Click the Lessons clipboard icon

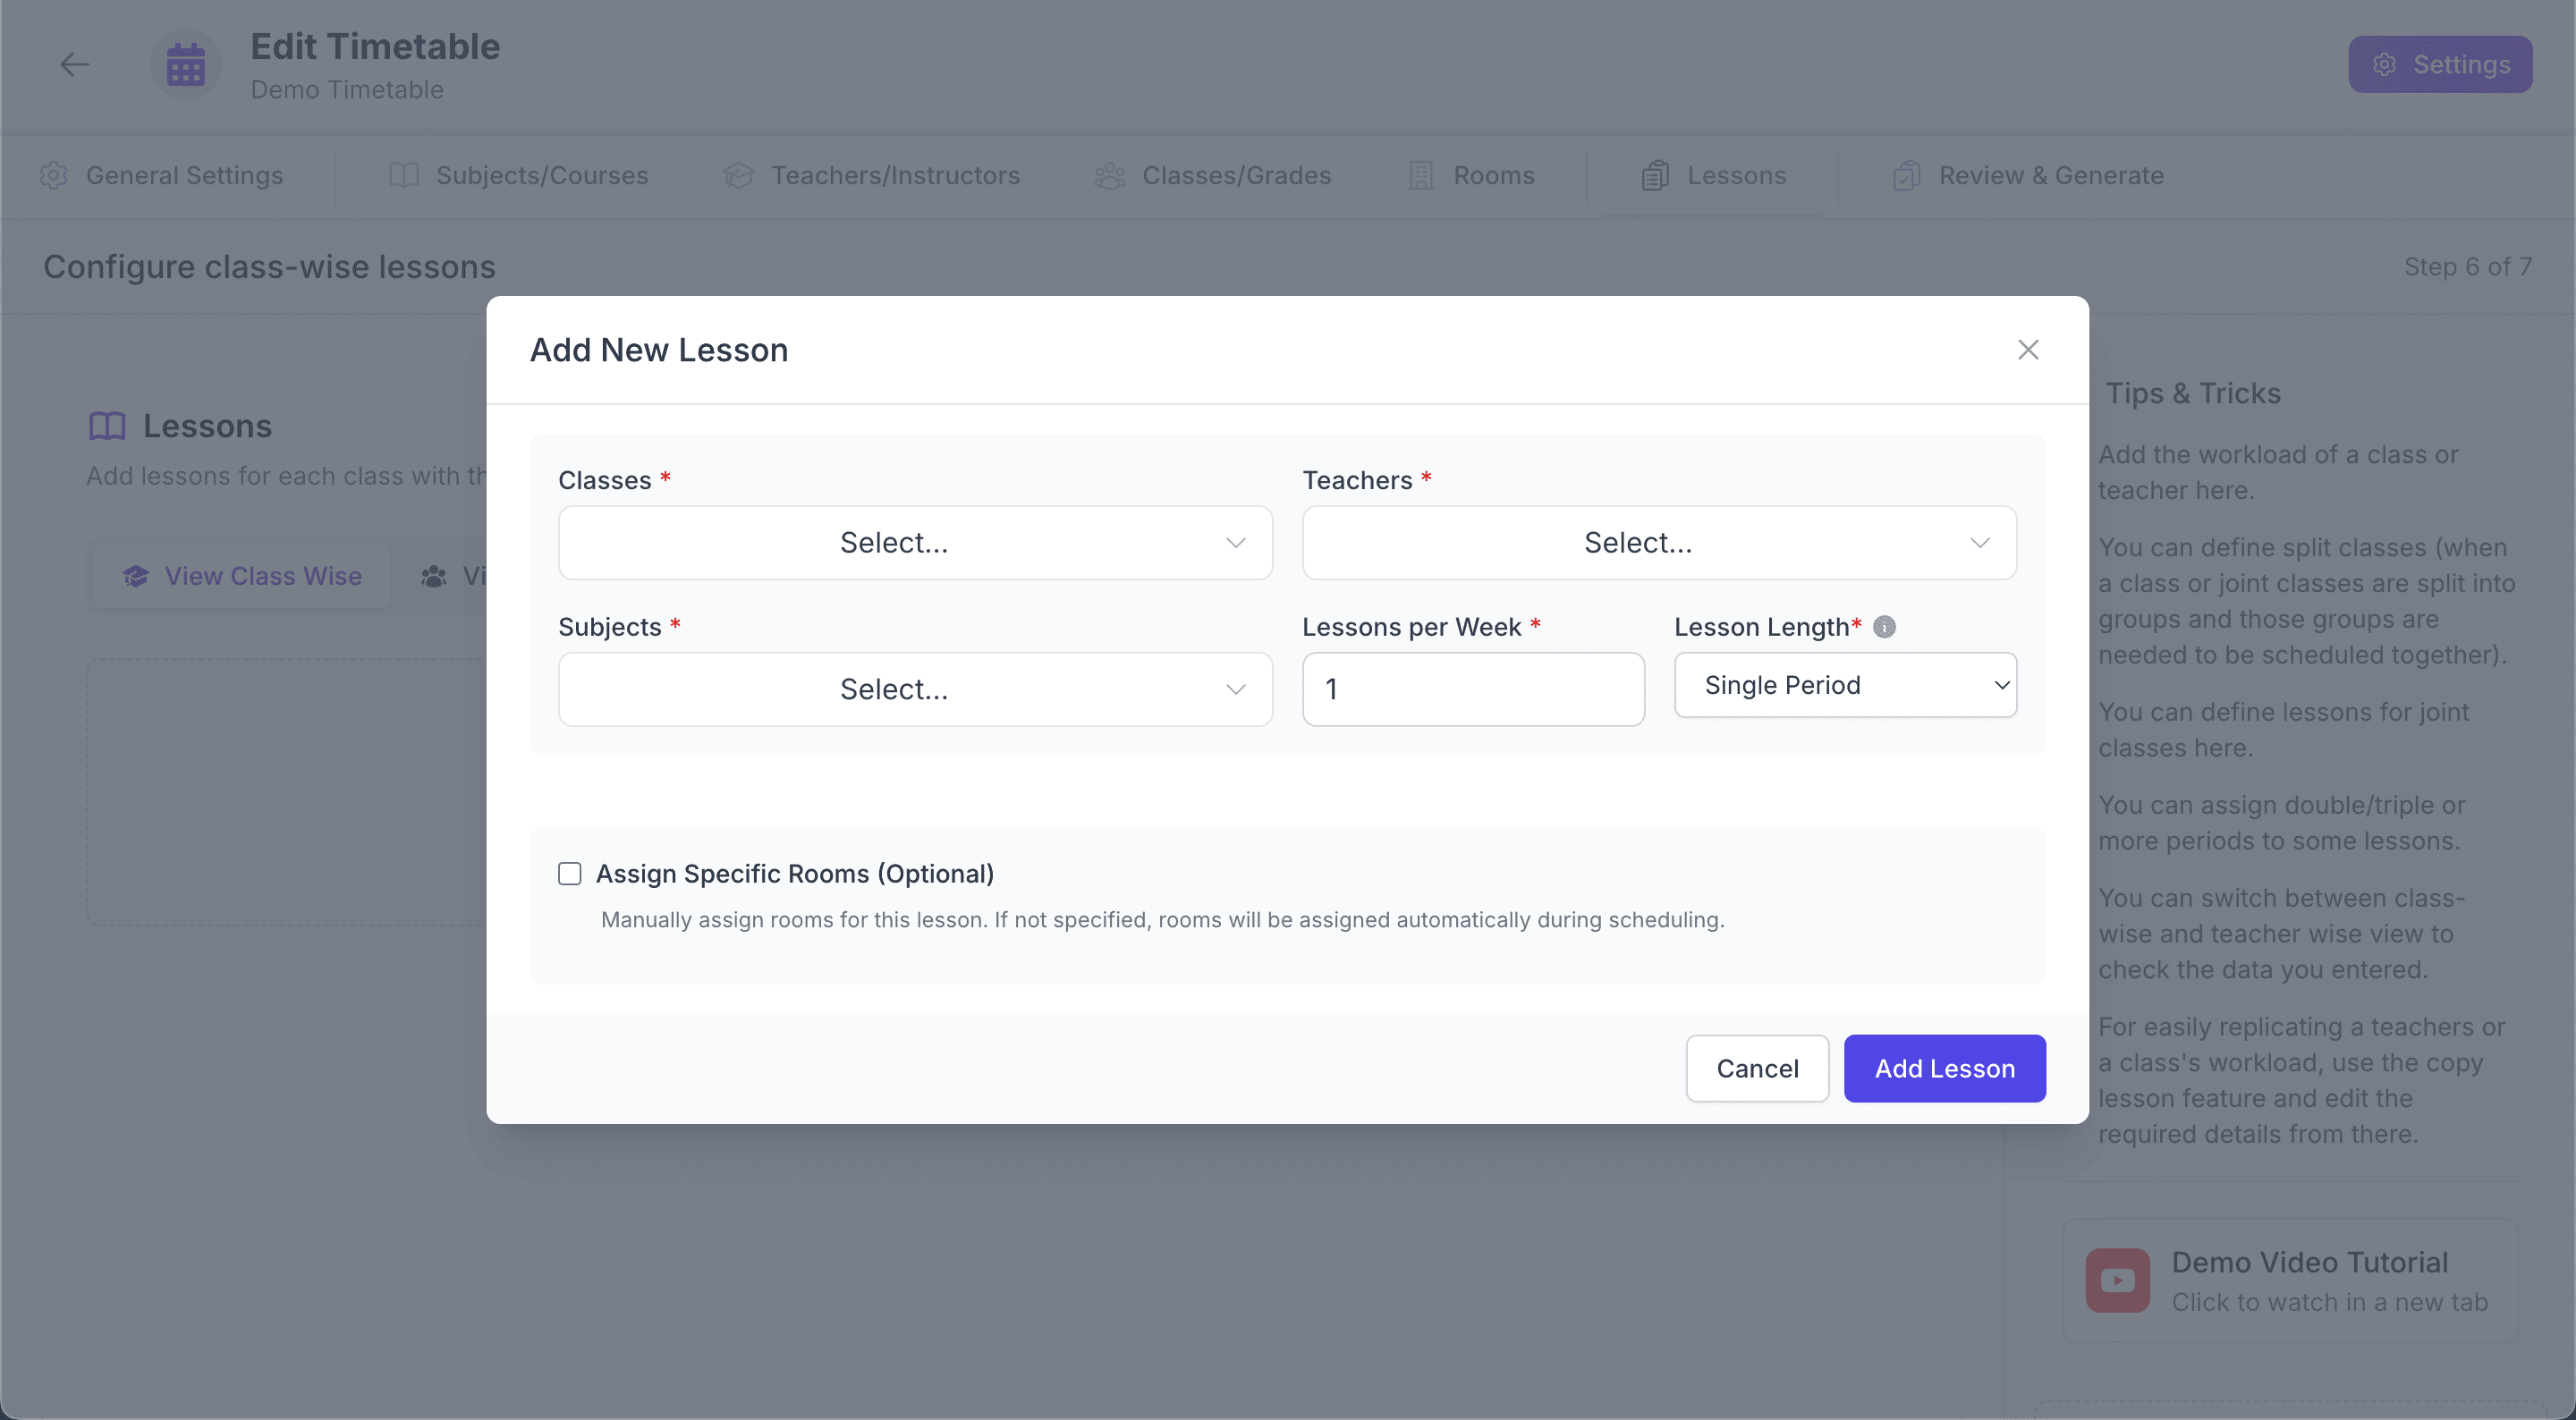pyautogui.click(x=1655, y=176)
